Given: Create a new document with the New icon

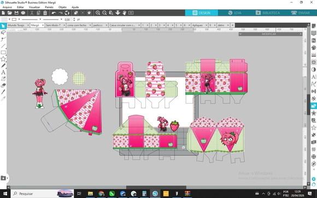Looking at the screenshot, I should 3,13.
